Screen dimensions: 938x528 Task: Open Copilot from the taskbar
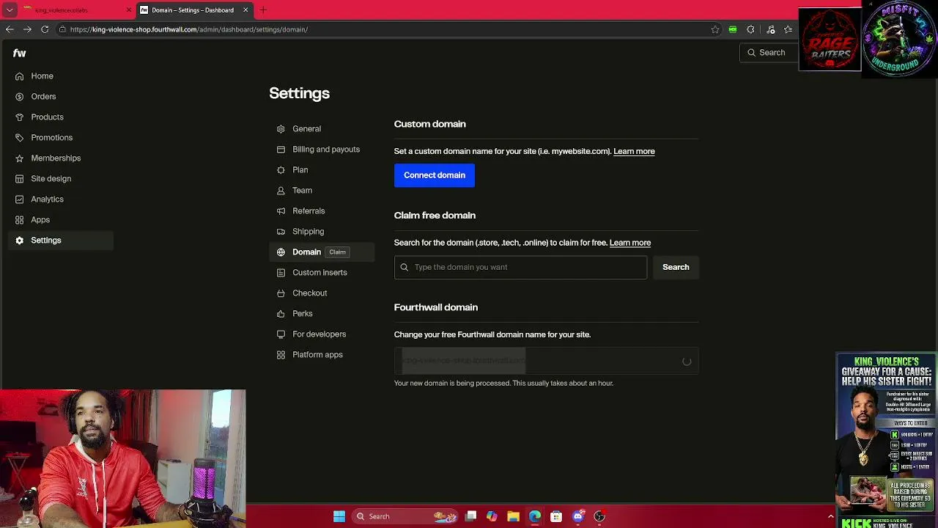coord(492,516)
